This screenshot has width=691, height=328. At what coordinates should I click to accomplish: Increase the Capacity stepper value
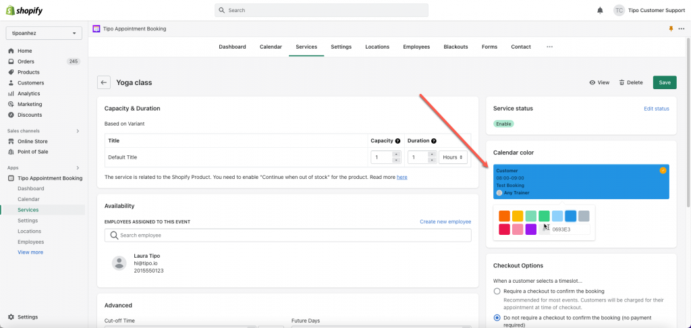395,155
